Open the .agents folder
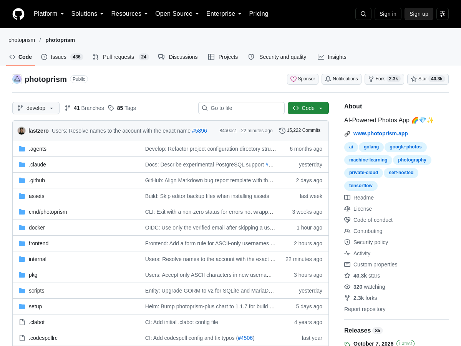 pos(38,149)
